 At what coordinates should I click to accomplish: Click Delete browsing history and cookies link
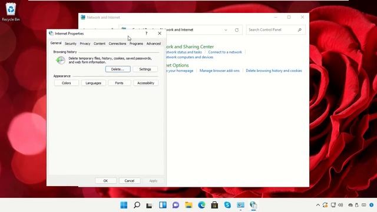pos(273,71)
